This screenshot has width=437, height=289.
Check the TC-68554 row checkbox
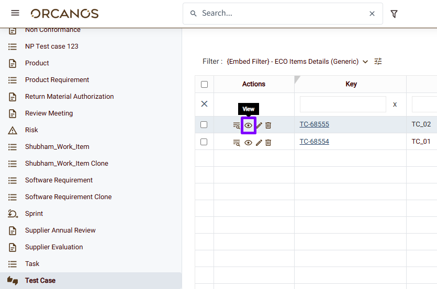pyautogui.click(x=204, y=142)
